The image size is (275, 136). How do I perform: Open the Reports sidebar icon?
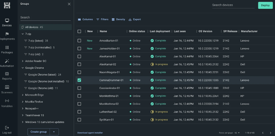7,76
